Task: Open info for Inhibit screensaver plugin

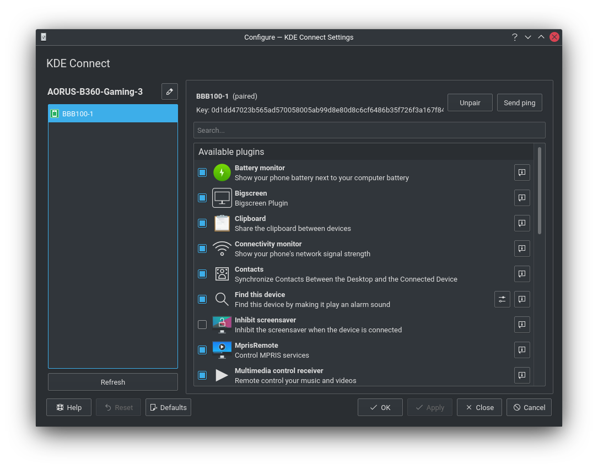Action: [x=522, y=325]
